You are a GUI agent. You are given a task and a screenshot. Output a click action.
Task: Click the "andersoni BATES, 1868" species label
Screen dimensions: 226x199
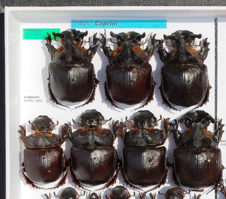[x=34, y=99]
